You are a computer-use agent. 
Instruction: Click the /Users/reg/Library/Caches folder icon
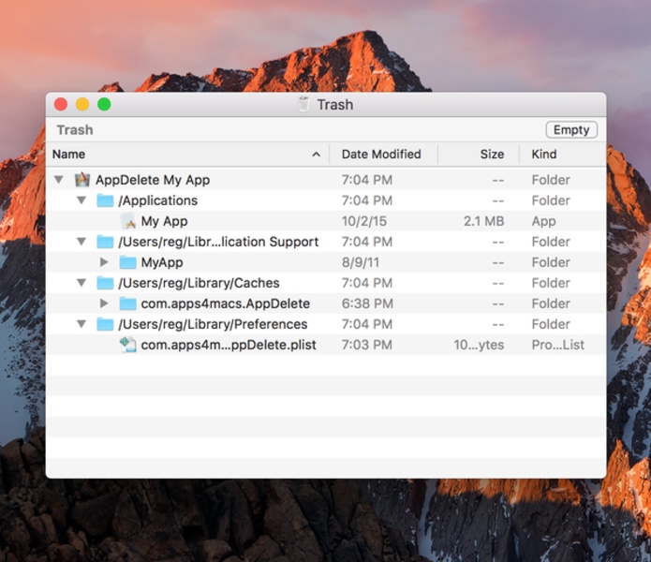(x=105, y=283)
